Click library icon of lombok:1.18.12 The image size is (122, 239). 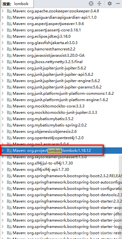(9, 151)
